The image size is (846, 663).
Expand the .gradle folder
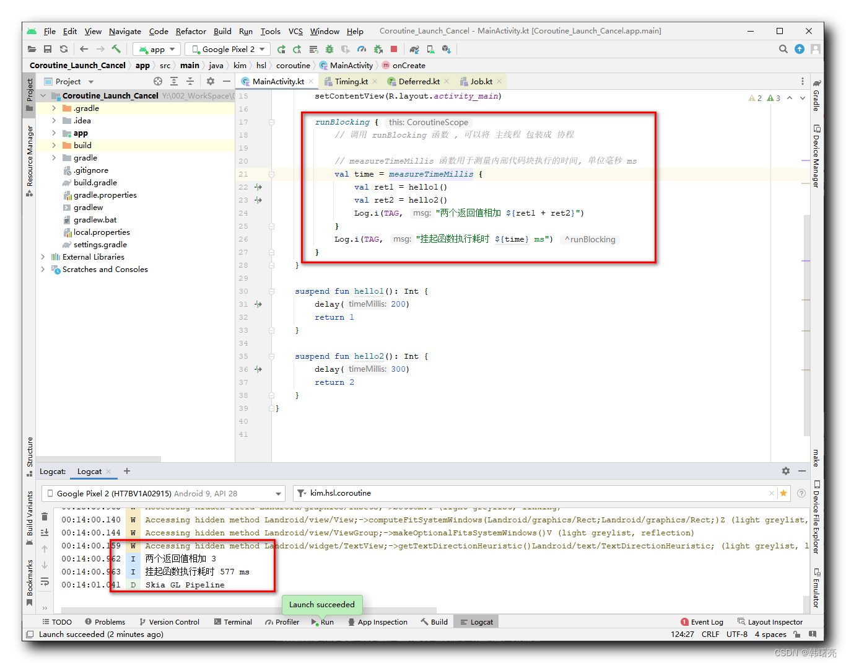(54, 108)
